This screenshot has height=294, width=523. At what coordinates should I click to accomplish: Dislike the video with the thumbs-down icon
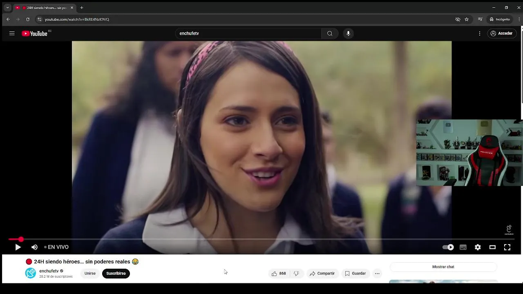(297, 274)
